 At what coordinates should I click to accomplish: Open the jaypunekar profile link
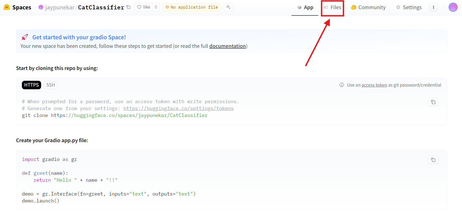point(60,7)
